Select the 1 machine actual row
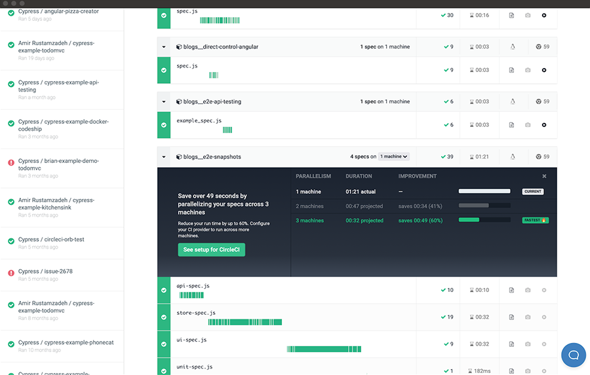This screenshot has width=590, height=375. pos(423,192)
